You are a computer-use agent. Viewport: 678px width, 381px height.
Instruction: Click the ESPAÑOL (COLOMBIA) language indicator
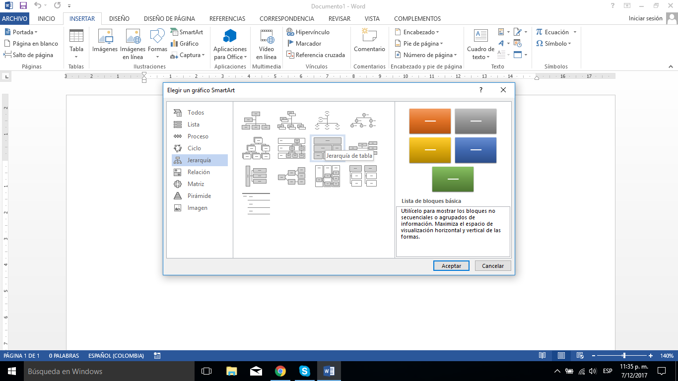(116, 356)
